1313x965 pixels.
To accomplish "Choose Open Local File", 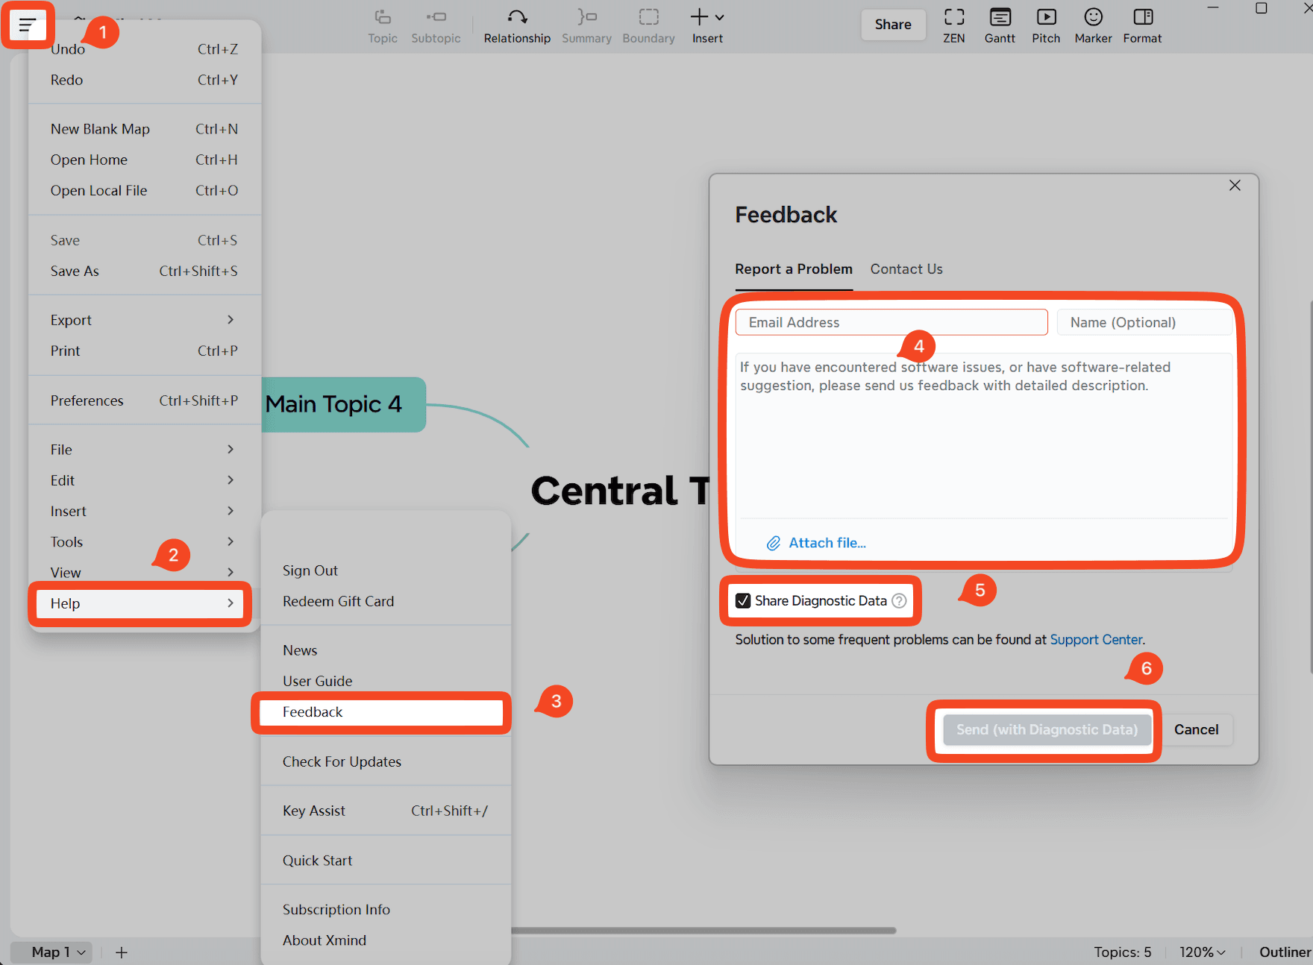I will tap(144, 190).
